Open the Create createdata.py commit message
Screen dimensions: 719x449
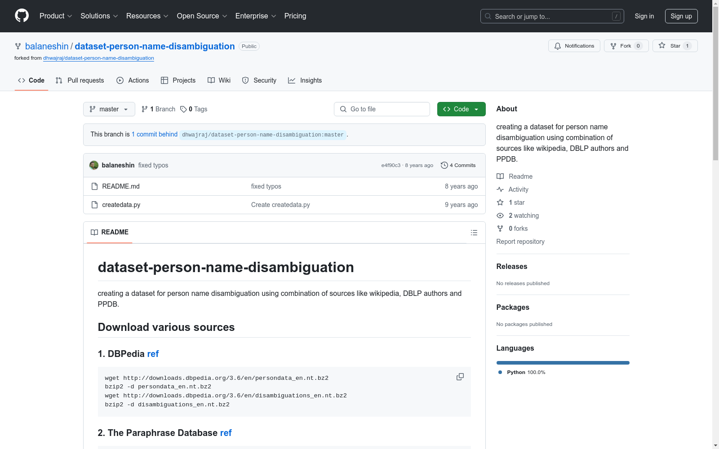[x=280, y=205]
